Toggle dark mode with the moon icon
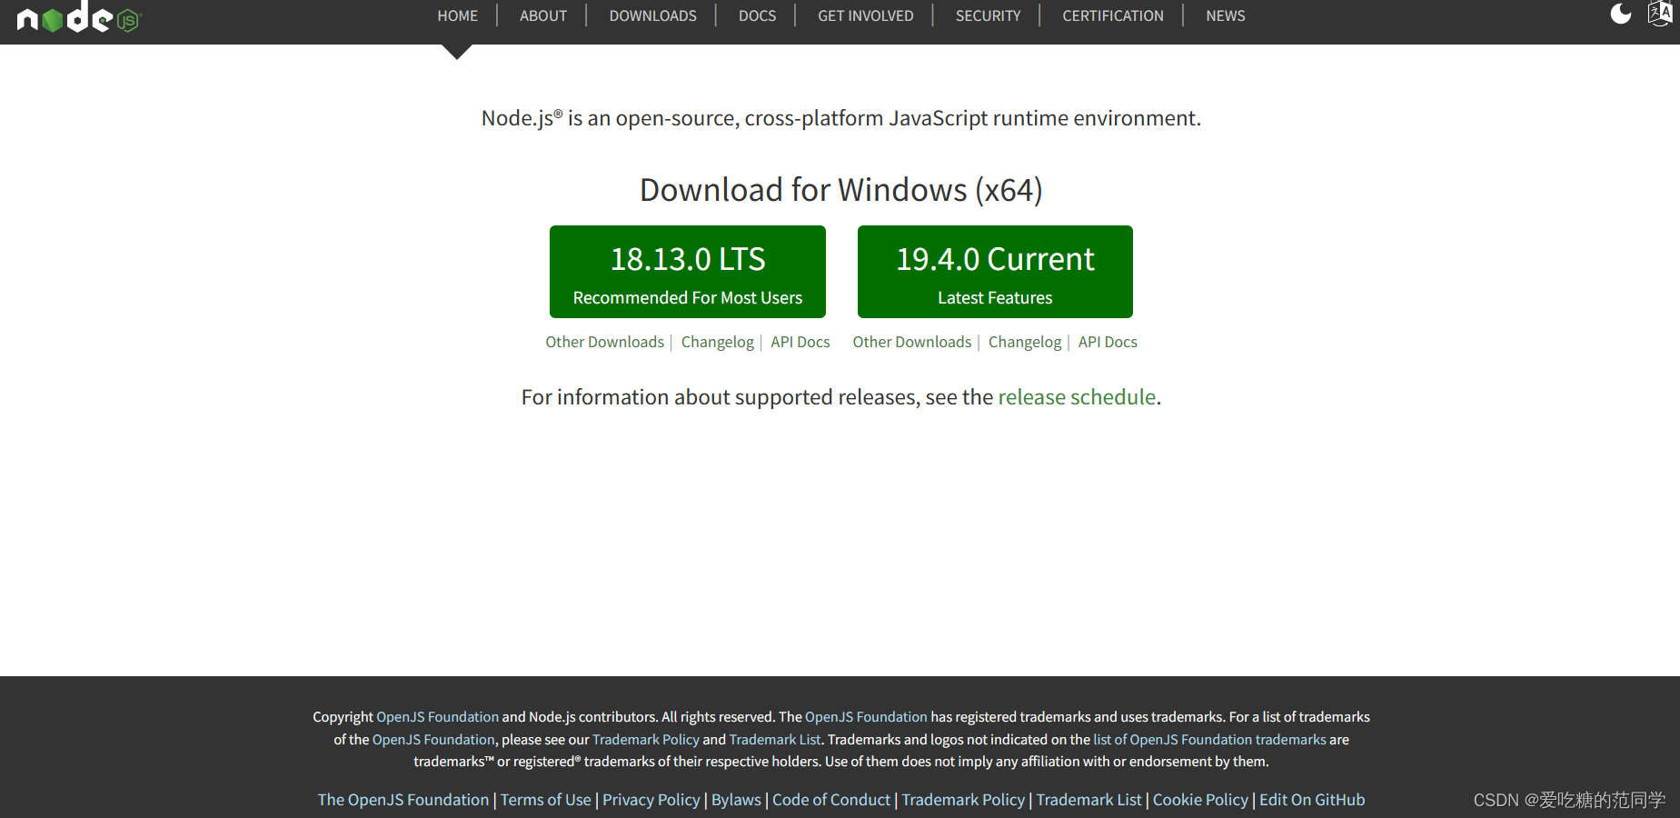Viewport: 1680px width, 818px height. point(1621,14)
